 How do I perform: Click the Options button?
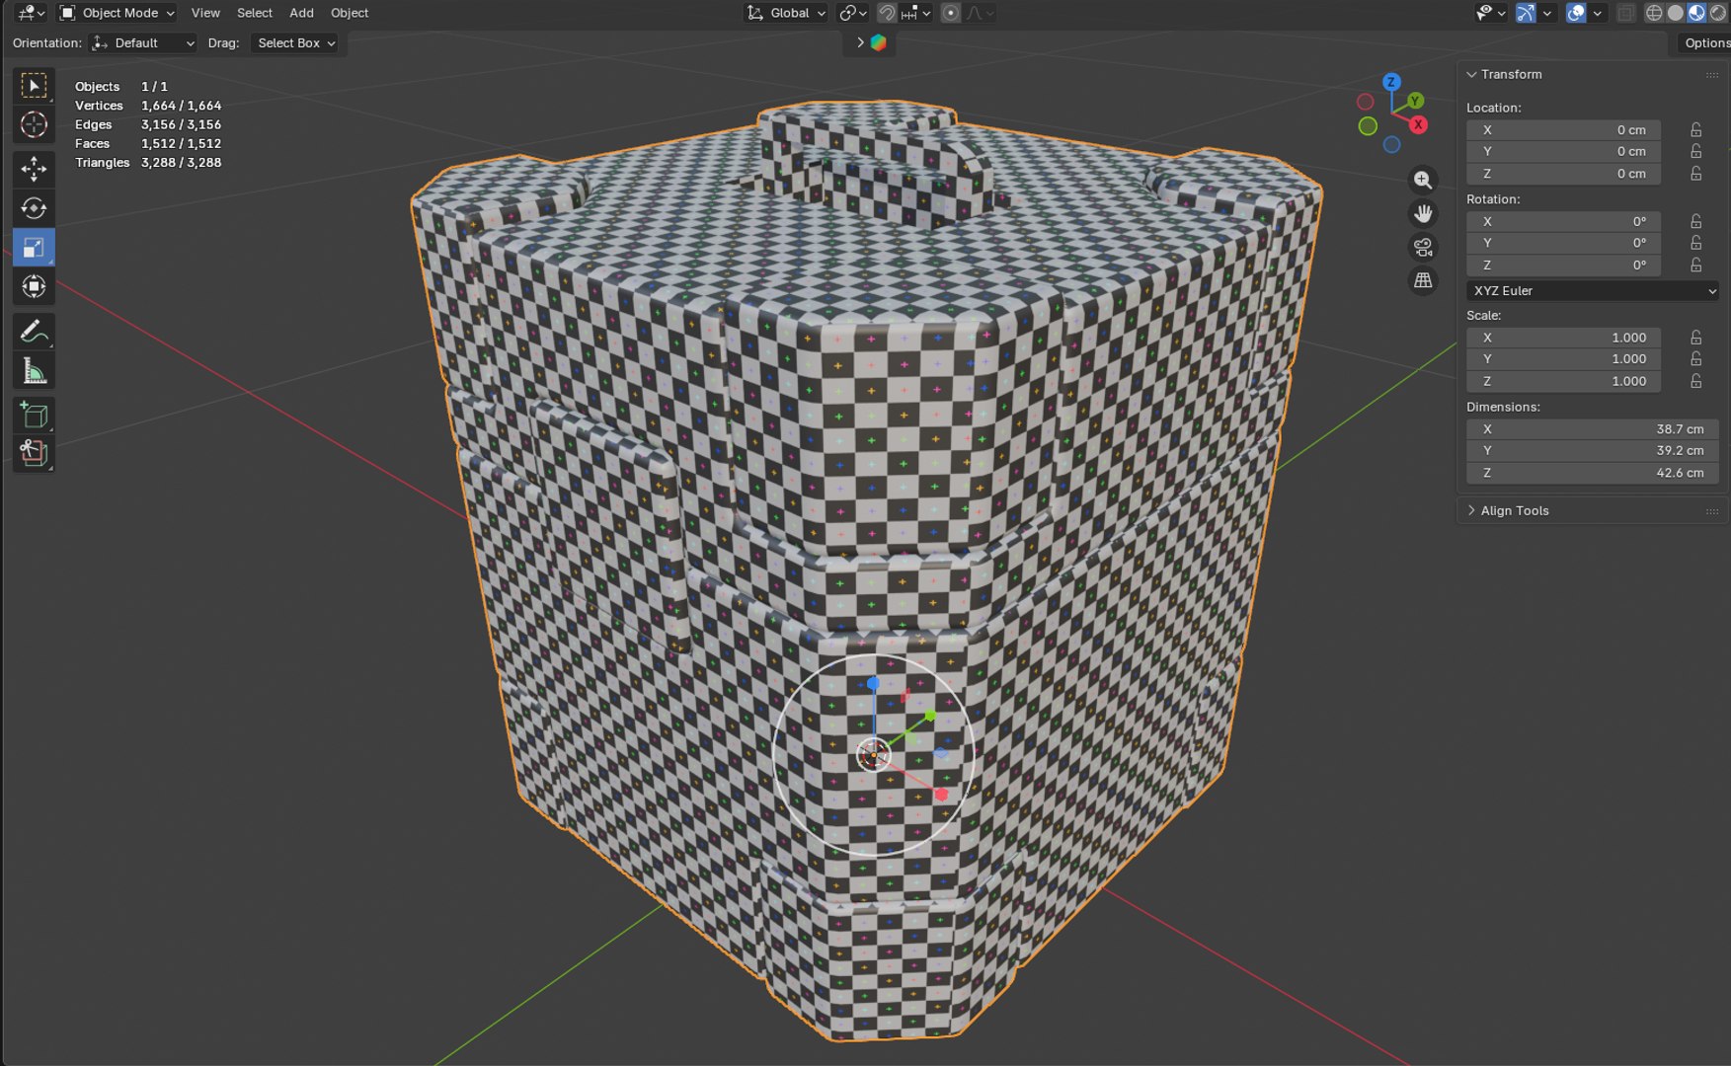click(1705, 43)
